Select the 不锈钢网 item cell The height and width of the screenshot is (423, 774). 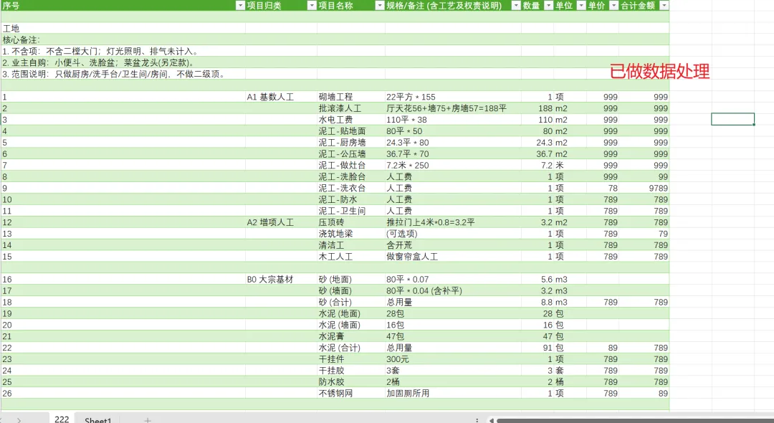point(351,394)
